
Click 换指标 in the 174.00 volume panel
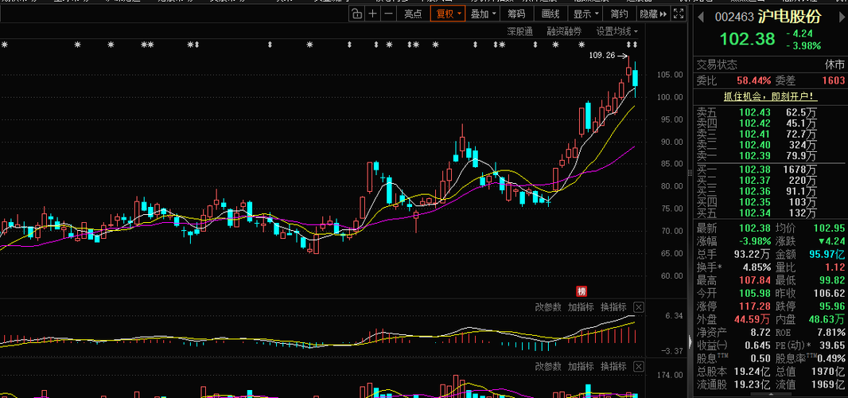613,367
